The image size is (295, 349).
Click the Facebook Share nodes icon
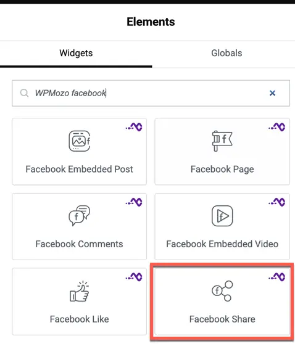222,291
